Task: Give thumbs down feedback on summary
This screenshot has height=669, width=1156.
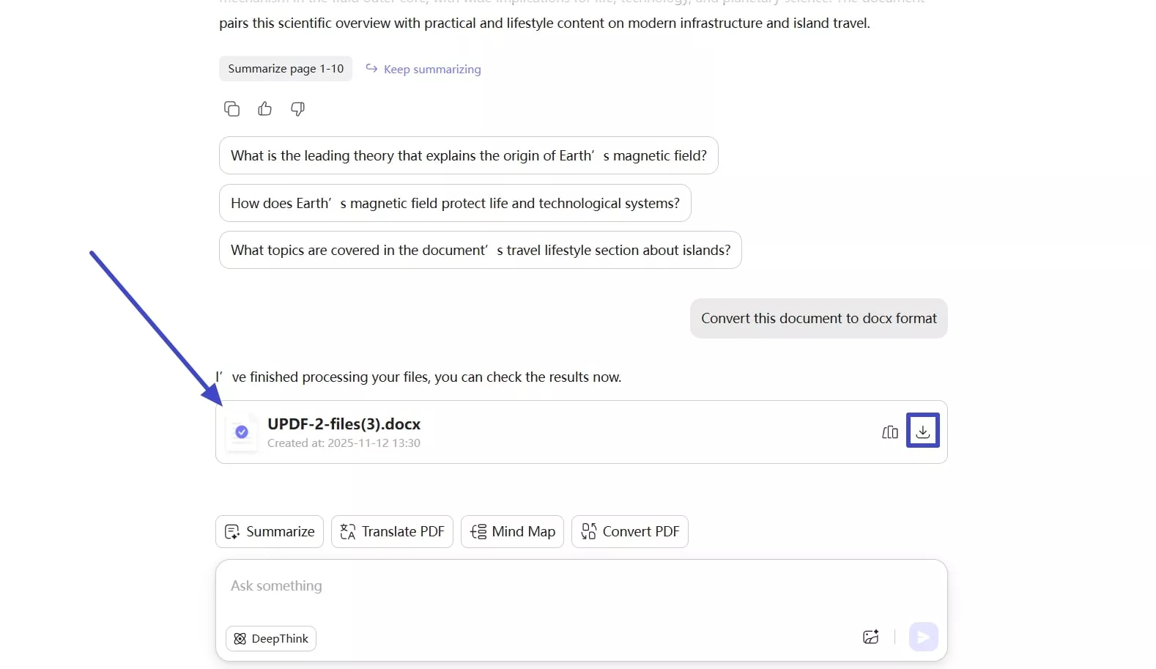Action: 297,108
